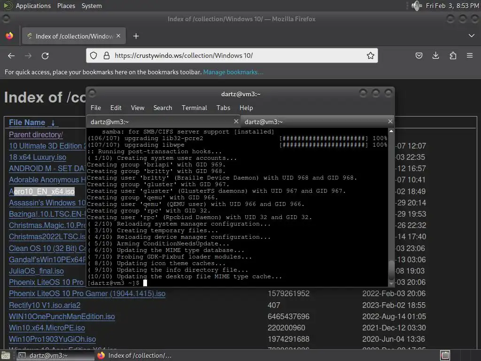Open 18 x64 Luxury.iso link
Image resolution: width=481 pixels, height=361 pixels.
click(x=38, y=157)
